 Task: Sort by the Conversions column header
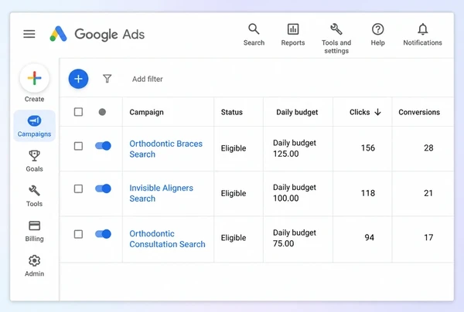point(419,112)
